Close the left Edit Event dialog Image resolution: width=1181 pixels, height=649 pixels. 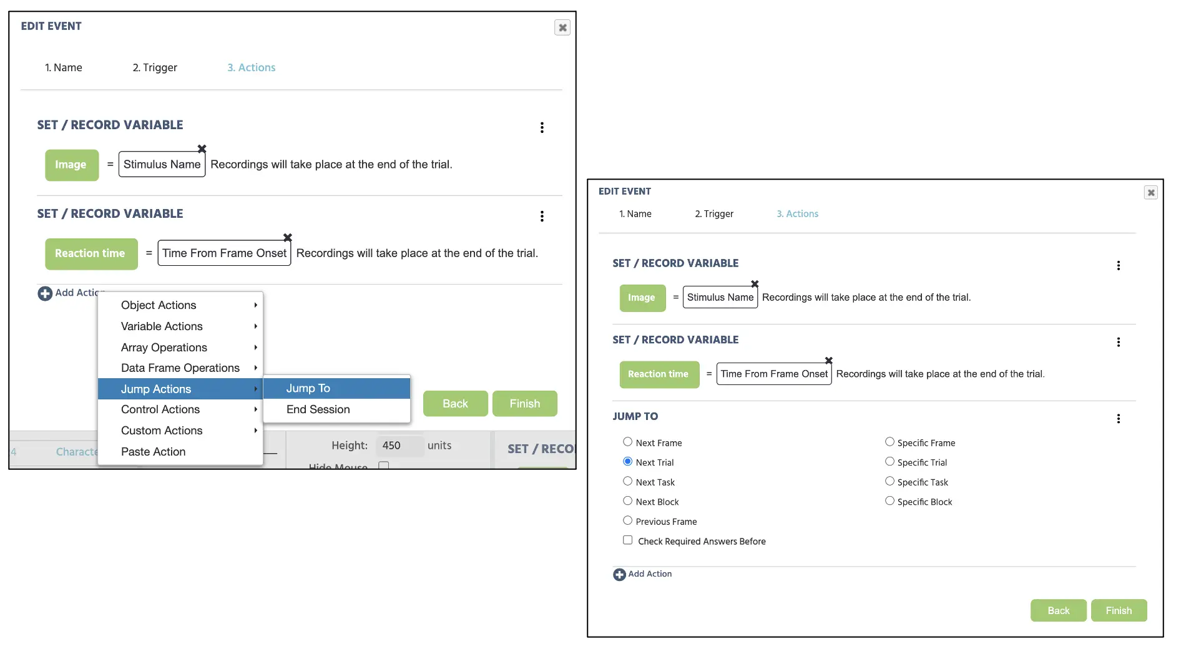(x=562, y=27)
